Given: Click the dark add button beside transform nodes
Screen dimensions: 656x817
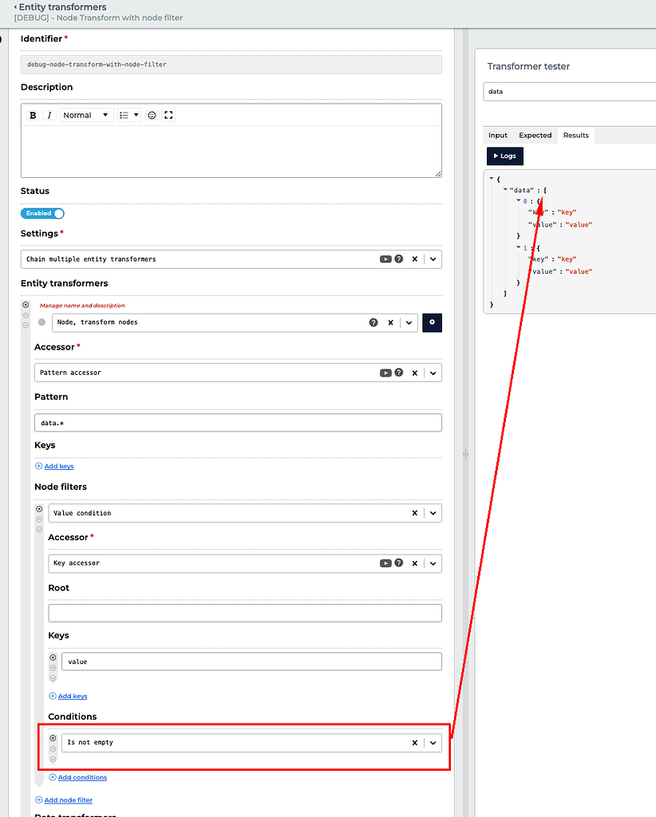Looking at the screenshot, I should pyautogui.click(x=432, y=322).
